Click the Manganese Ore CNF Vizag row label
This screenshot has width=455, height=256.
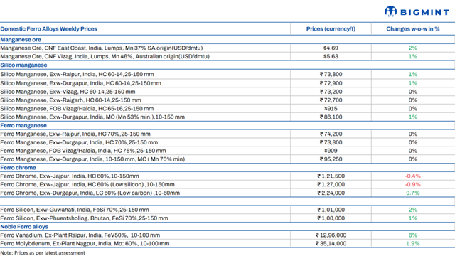coord(105,56)
